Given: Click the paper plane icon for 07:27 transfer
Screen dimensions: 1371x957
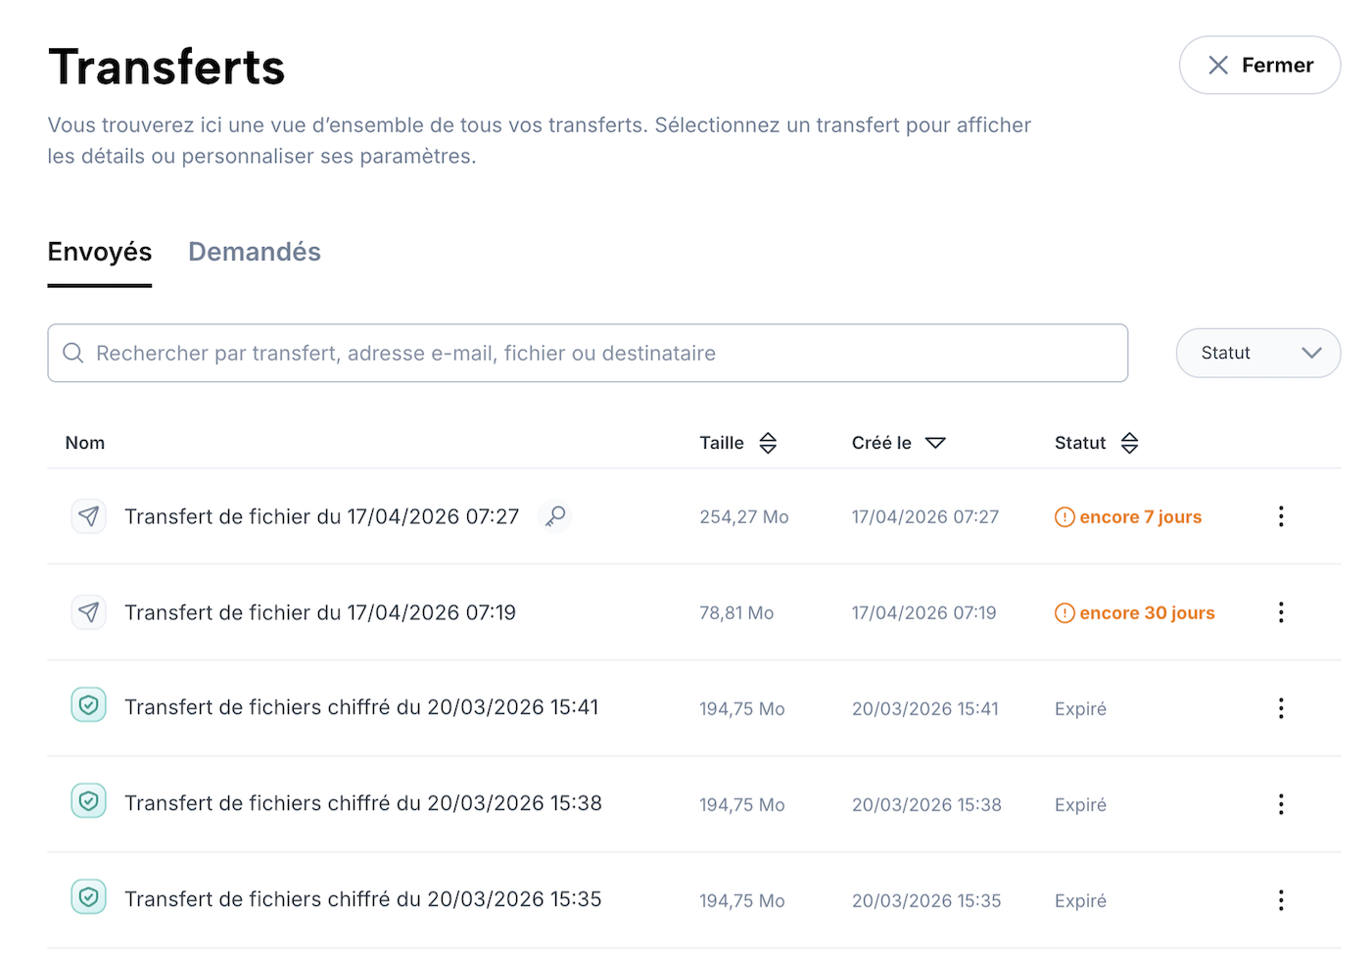Looking at the screenshot, I should pyautogui.click(x=89, y=516).
